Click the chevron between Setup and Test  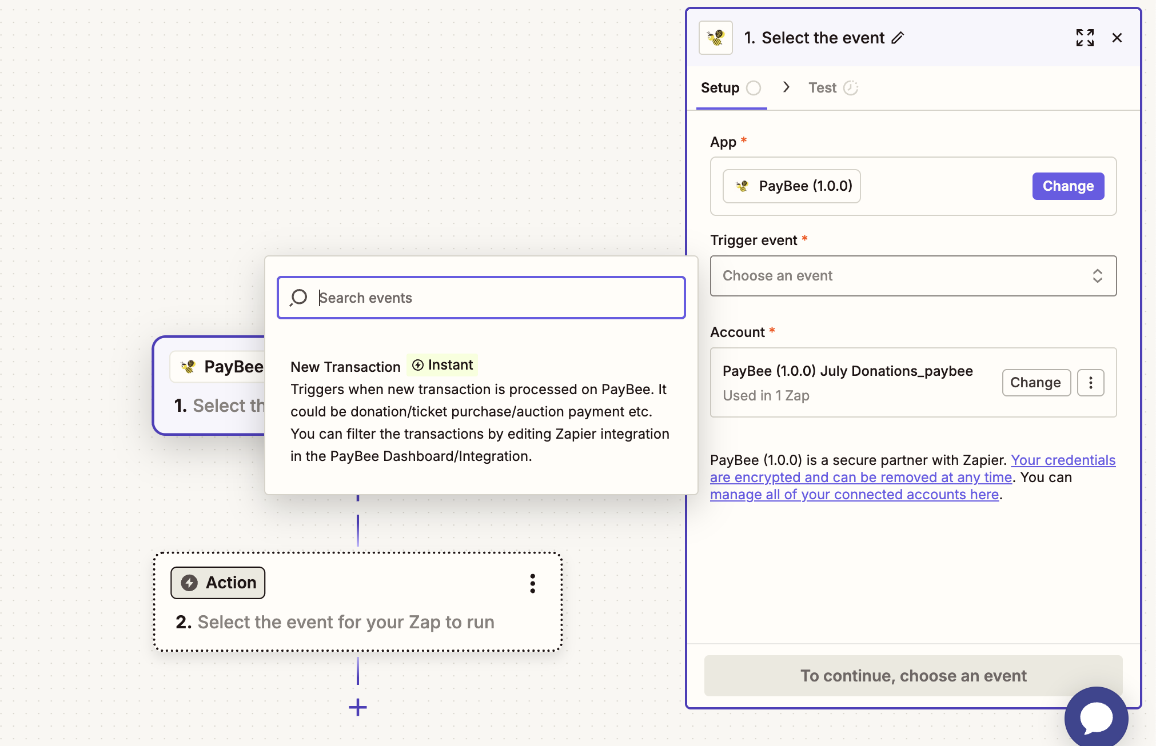[x=786, y=87]
